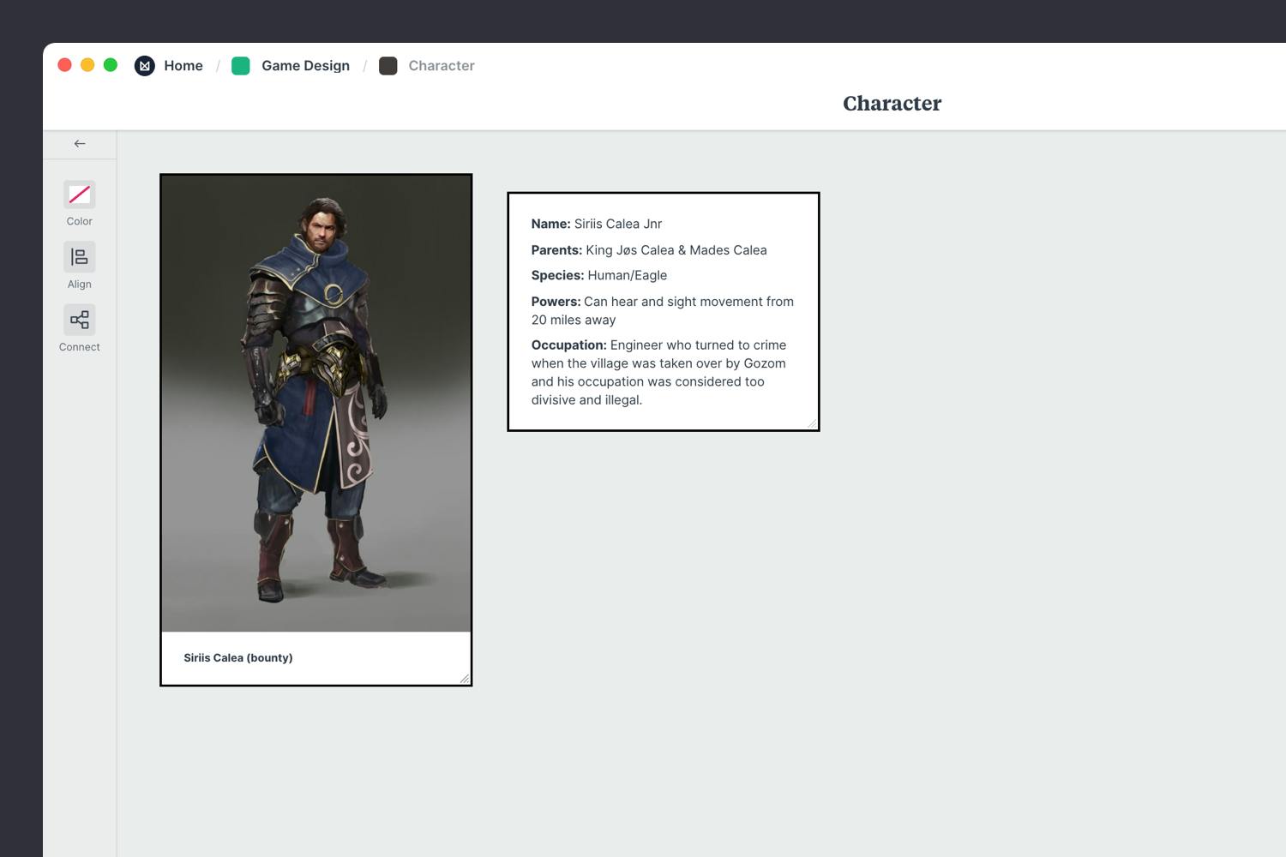
Task: Open the Game Design breadcrumb entry
Action: (x=305, y=65)
